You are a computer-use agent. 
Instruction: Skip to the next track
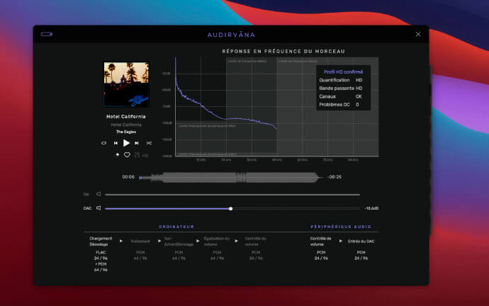coord(137,143)
